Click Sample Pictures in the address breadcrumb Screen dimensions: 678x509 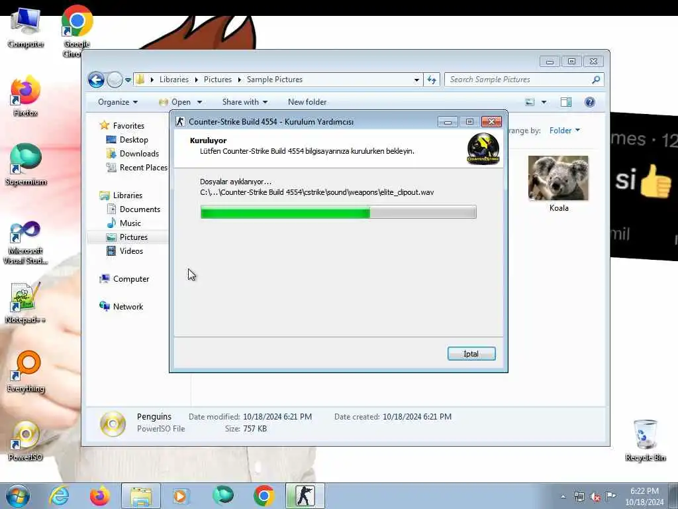point(275,80)
